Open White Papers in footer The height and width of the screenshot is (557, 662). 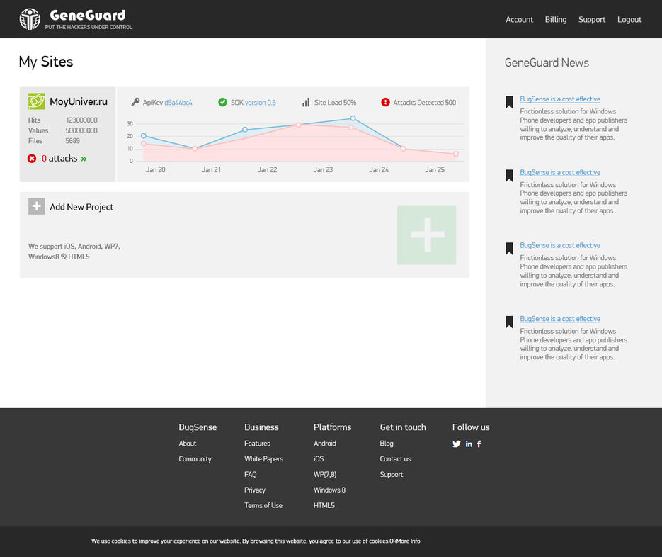263,459
